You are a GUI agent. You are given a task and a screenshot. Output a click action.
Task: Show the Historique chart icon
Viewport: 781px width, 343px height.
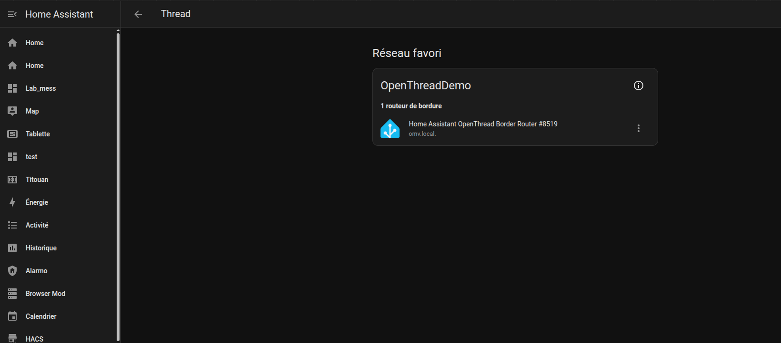tap(12, 248)
